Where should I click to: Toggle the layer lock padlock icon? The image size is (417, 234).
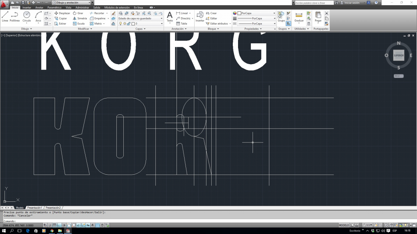(x=129, y=24)
